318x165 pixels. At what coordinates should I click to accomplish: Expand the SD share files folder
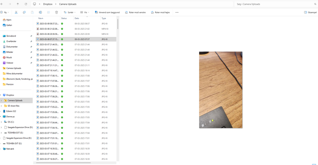(1, 106)
